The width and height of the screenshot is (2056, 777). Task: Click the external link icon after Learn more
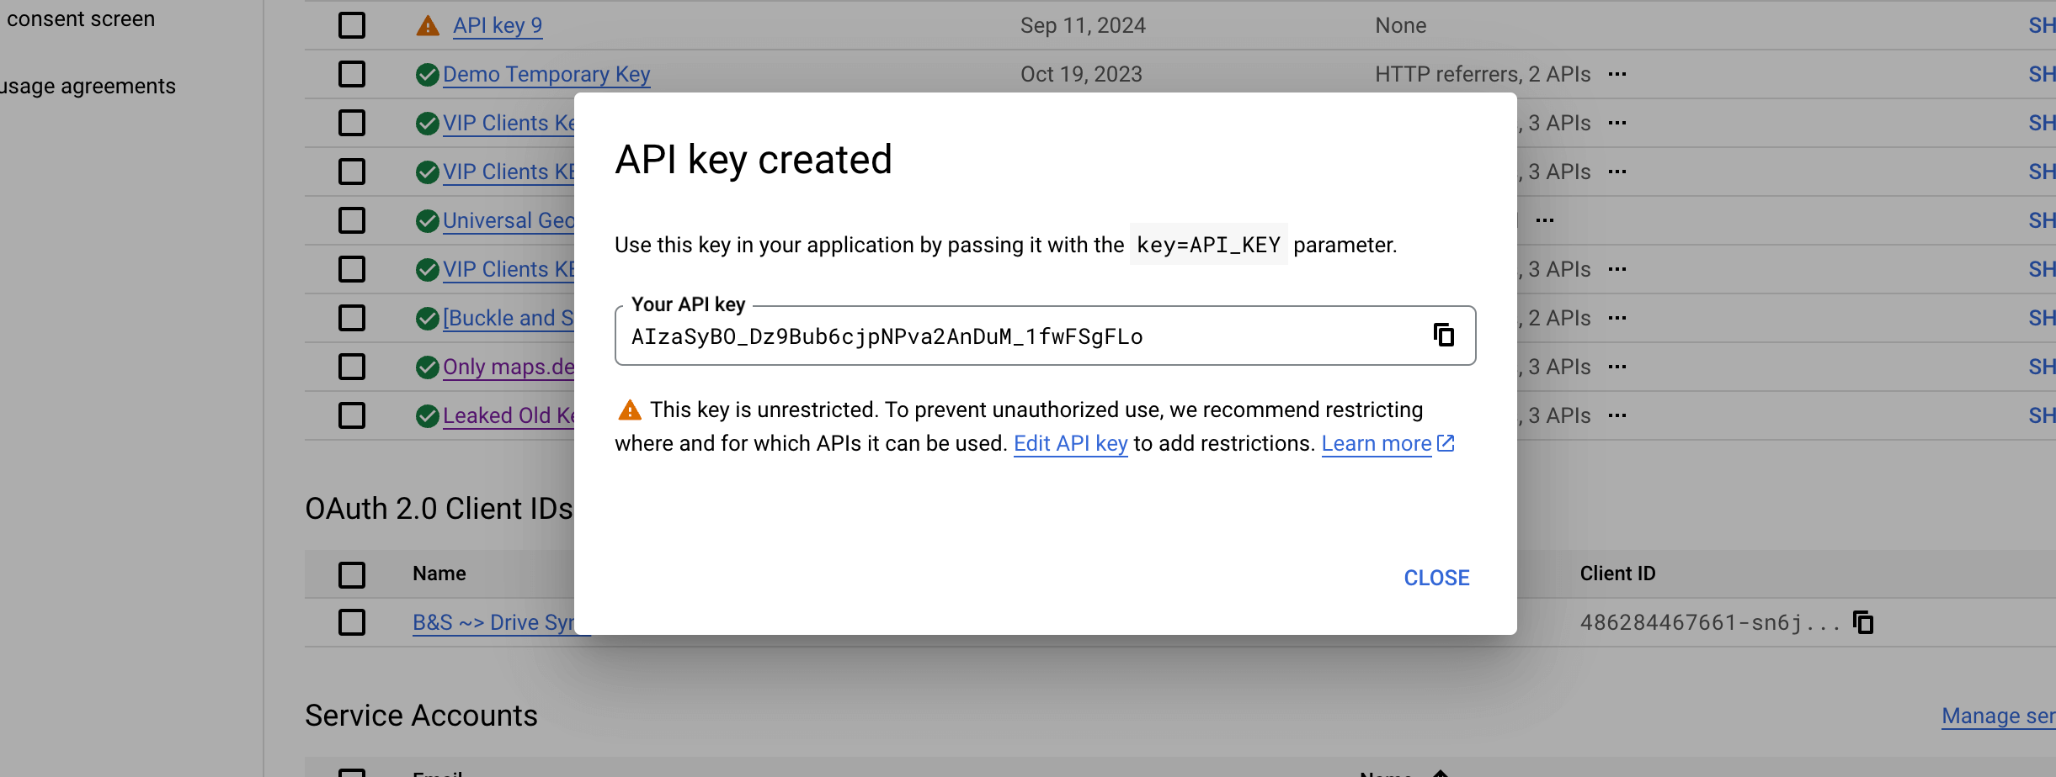[1446, 443]
